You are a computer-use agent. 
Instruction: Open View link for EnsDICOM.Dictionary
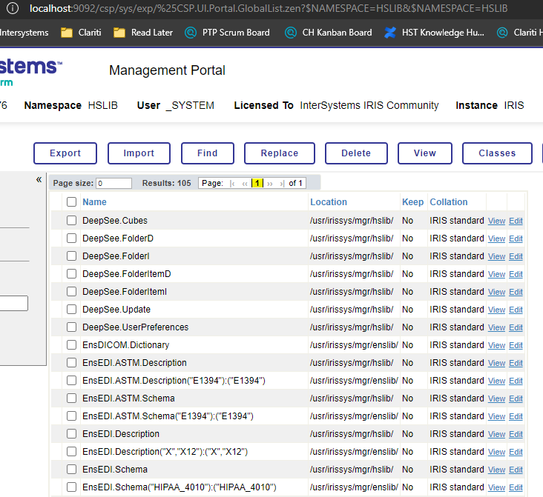(x=496, y=345)
